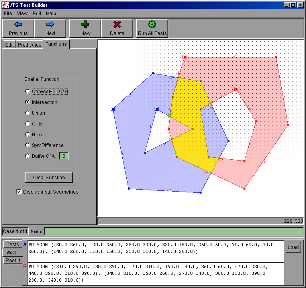Click the blue A geometry label

[25, 245]
